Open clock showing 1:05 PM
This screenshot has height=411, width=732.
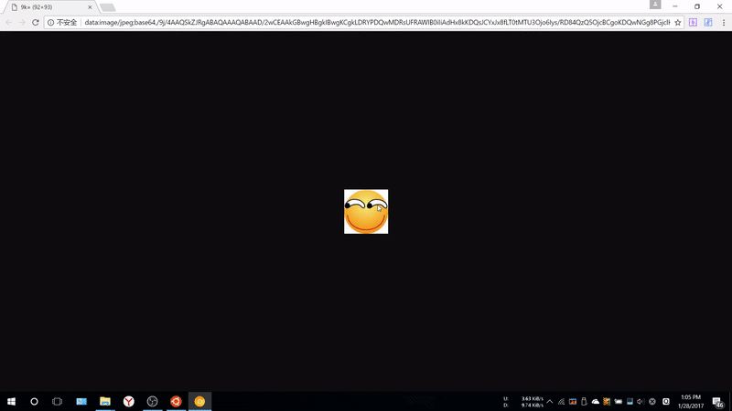(x=691, y=402)
